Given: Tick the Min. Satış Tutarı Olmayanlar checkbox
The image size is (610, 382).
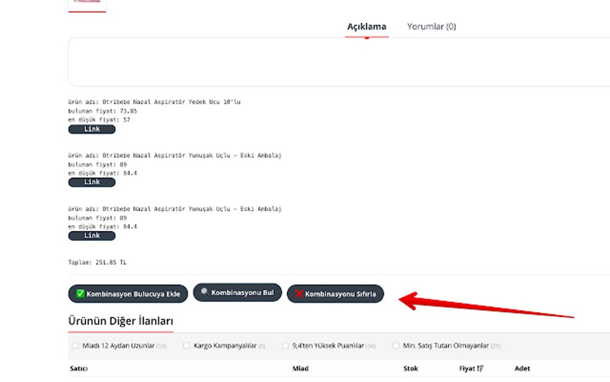Looking at the screenshot, I should coord(396,345).
